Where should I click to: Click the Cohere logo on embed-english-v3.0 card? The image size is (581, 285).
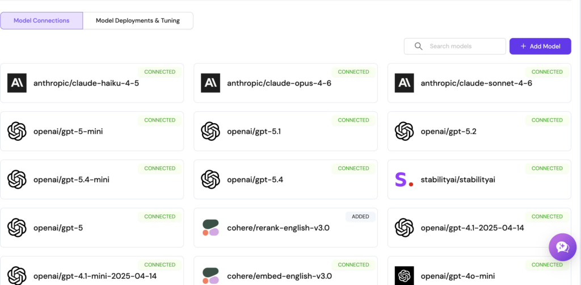click(x=210, y=276)
